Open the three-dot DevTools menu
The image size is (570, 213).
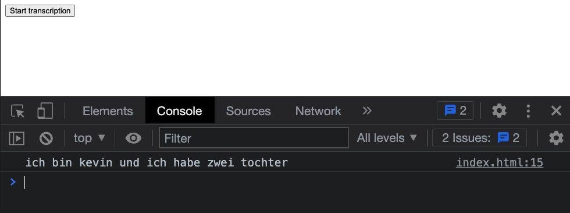coord(528,111)
